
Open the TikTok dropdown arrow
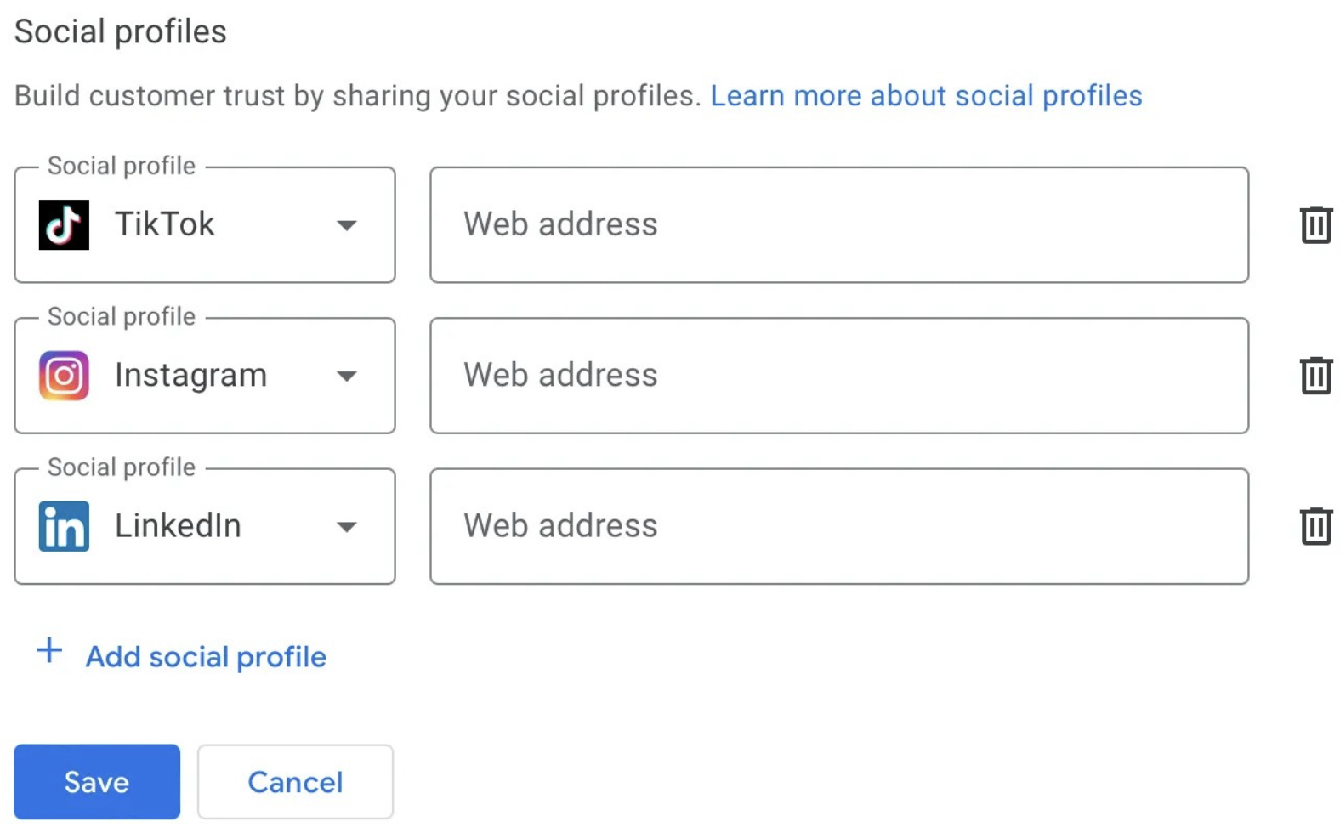[x=346, y=225]
